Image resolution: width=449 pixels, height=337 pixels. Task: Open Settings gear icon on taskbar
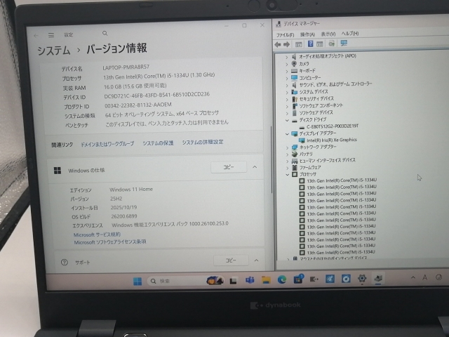362,278
